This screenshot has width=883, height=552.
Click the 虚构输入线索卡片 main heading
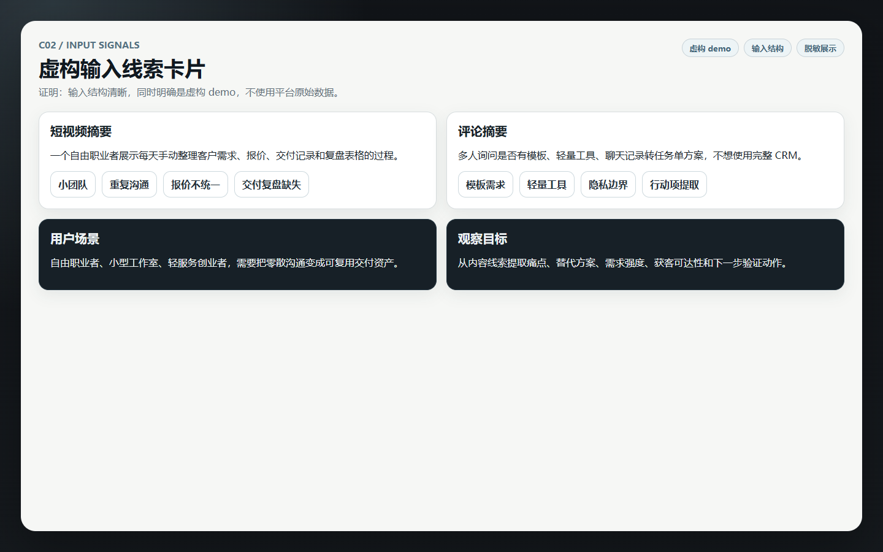point(121,69)
